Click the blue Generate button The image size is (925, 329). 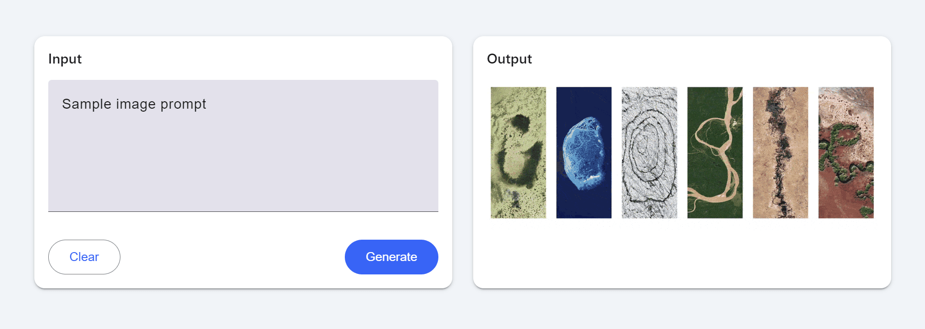coord(391,257)
